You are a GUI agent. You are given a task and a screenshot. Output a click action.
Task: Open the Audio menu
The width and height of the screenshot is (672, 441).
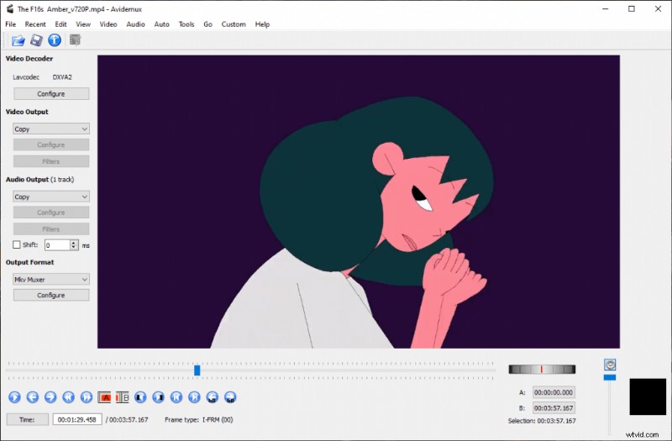coord(135,24)
